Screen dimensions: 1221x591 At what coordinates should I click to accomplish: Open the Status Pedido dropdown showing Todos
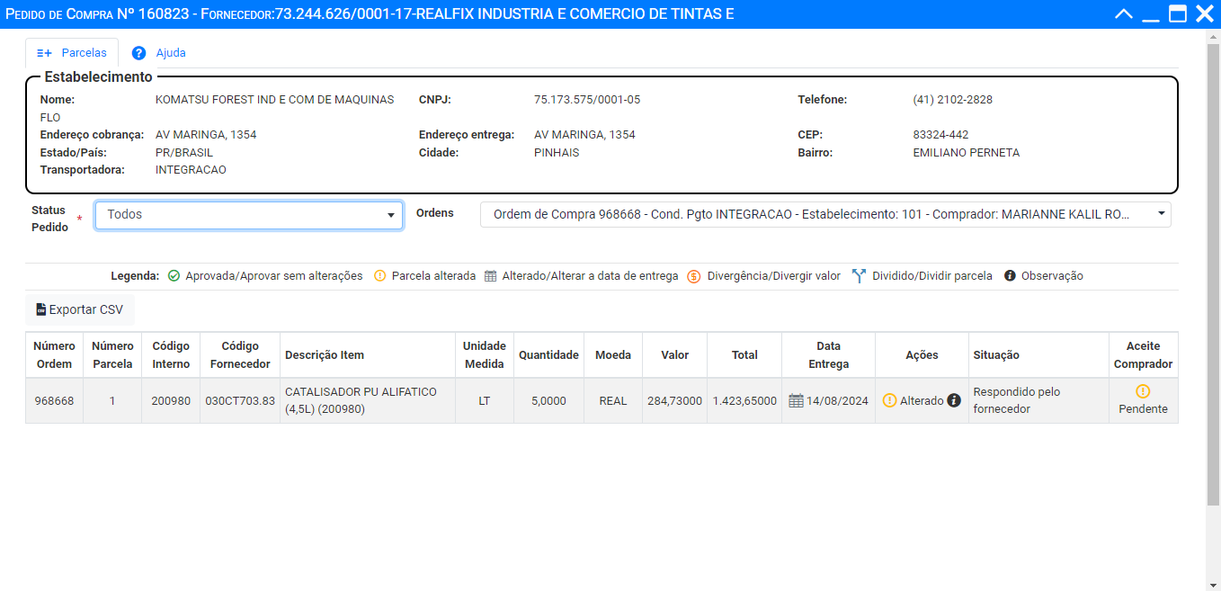click(249, 215)
